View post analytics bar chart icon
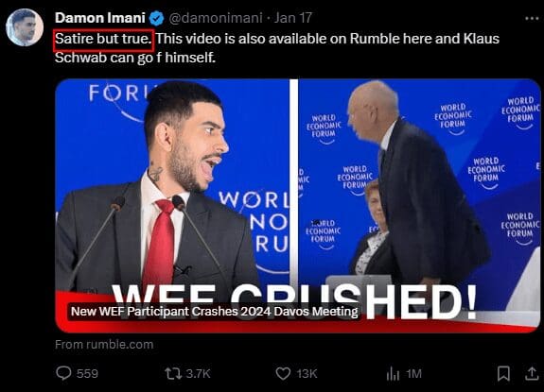Screen dimensions: 544x392 393,374
